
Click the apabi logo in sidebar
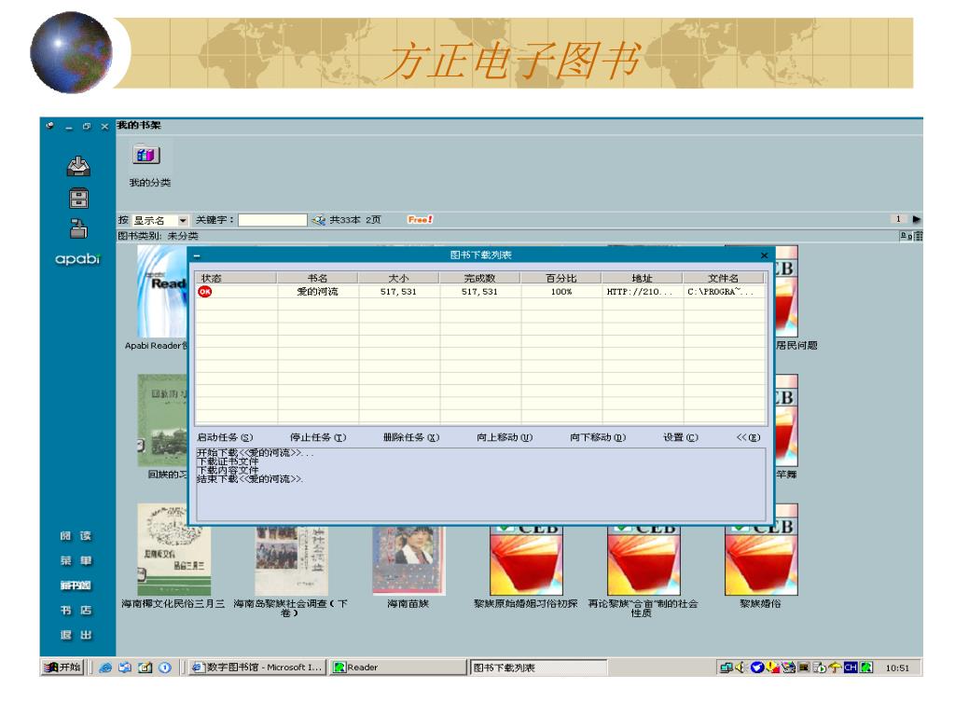[x=77, y=259]
